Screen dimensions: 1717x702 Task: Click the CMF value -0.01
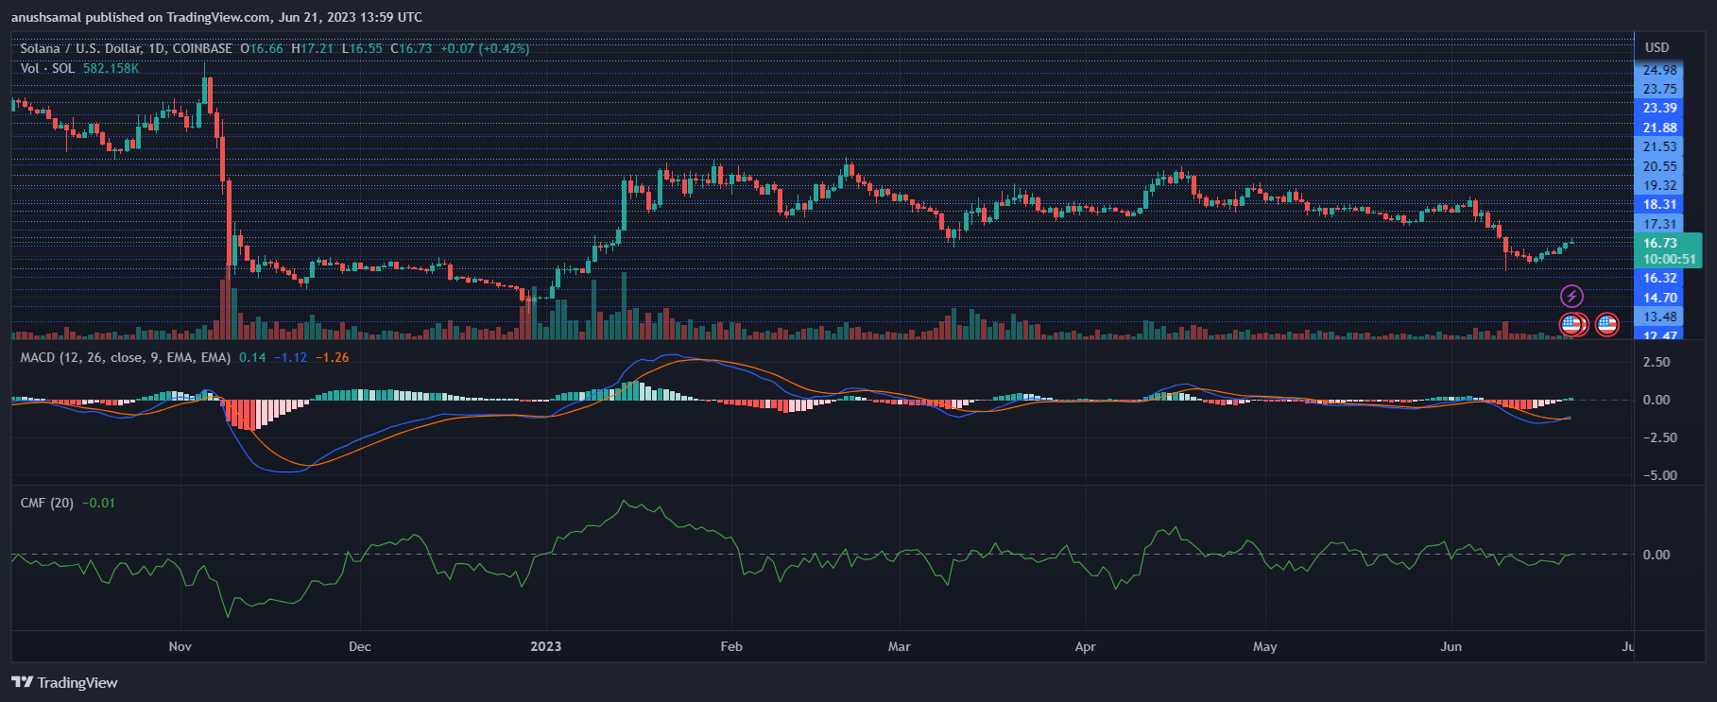pos(98,503)
